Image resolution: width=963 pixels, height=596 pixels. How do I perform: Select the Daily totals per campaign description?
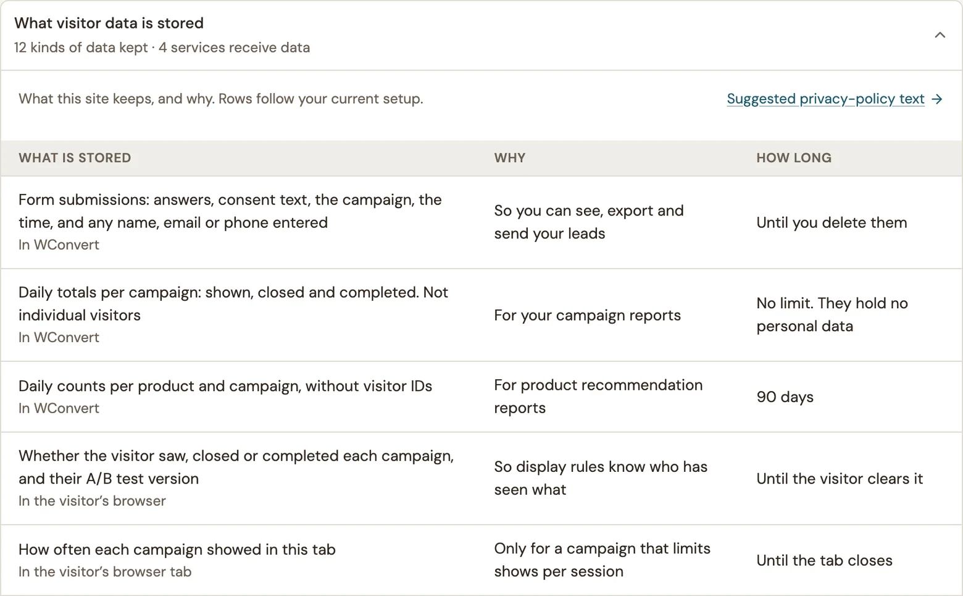(233, 304)
